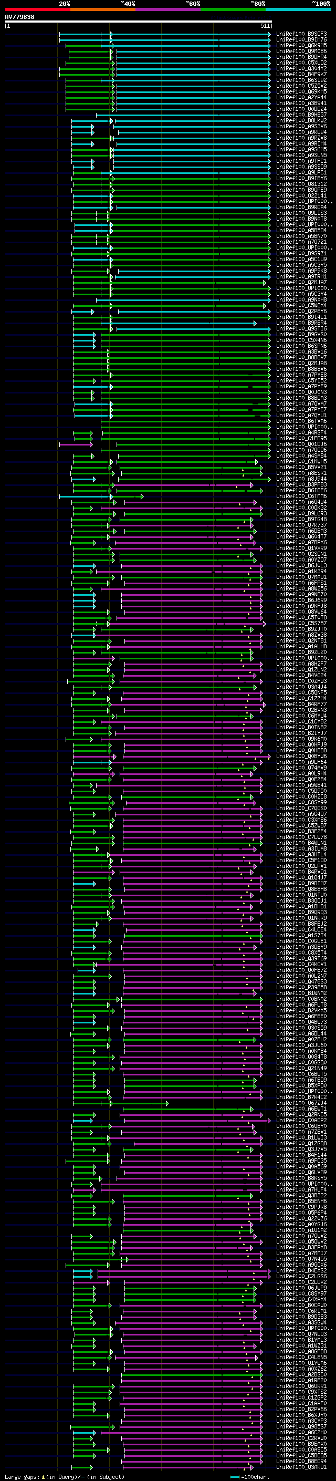Select the UniRef100_Q3B322 entry
336x1481 pixels.
(x=301, y=1195)
